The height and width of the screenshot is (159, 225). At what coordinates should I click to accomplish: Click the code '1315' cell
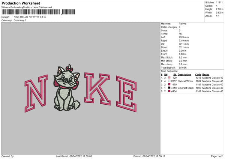[198, 78]
